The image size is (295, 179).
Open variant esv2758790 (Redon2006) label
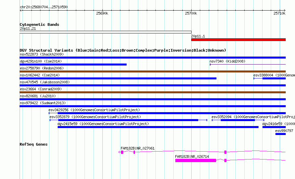42,68
